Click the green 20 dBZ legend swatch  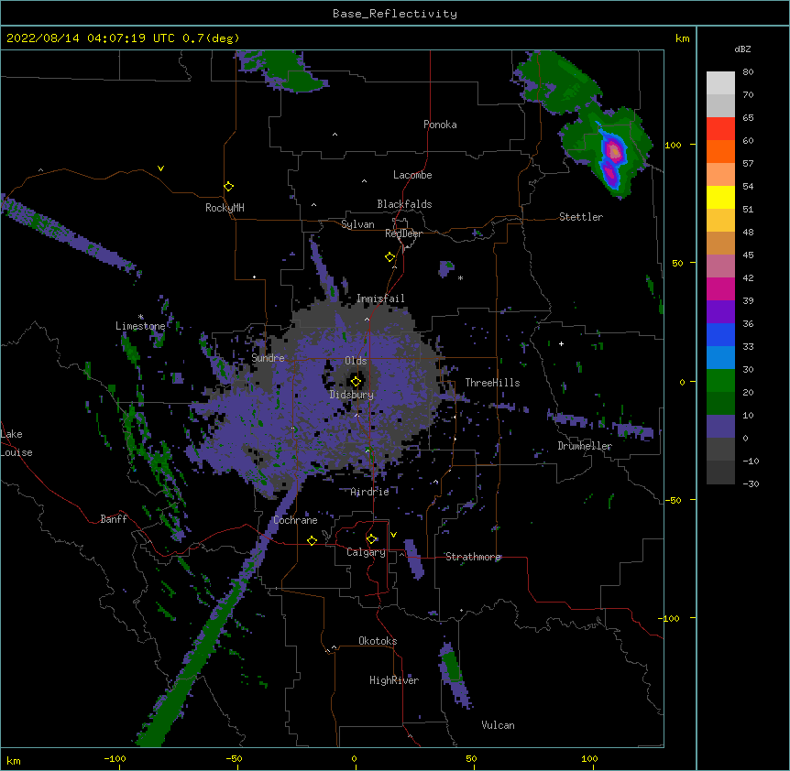click(720, 381)
